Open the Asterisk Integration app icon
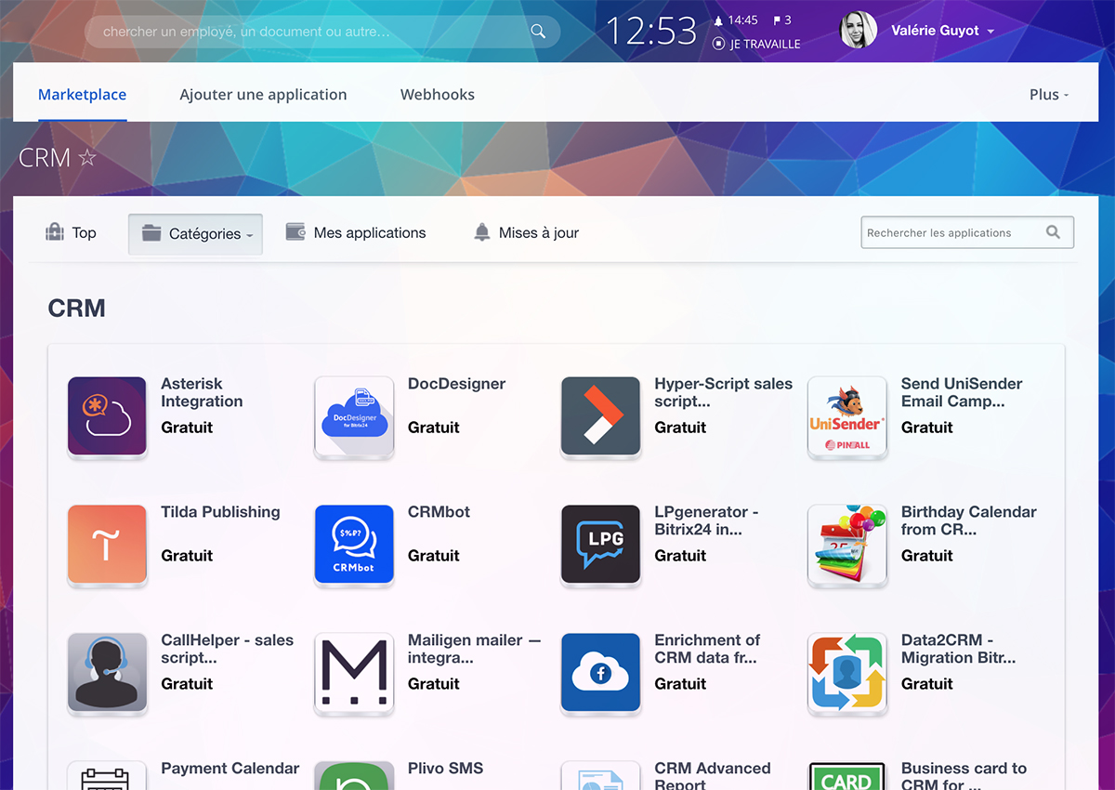The image size is (1115, 790). pos(107,415)
